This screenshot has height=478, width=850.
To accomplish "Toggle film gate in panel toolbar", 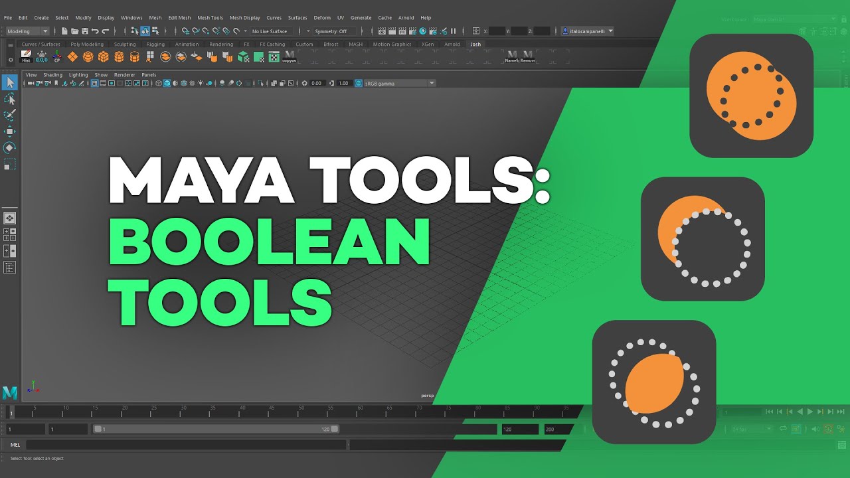I will pos(103,83).
